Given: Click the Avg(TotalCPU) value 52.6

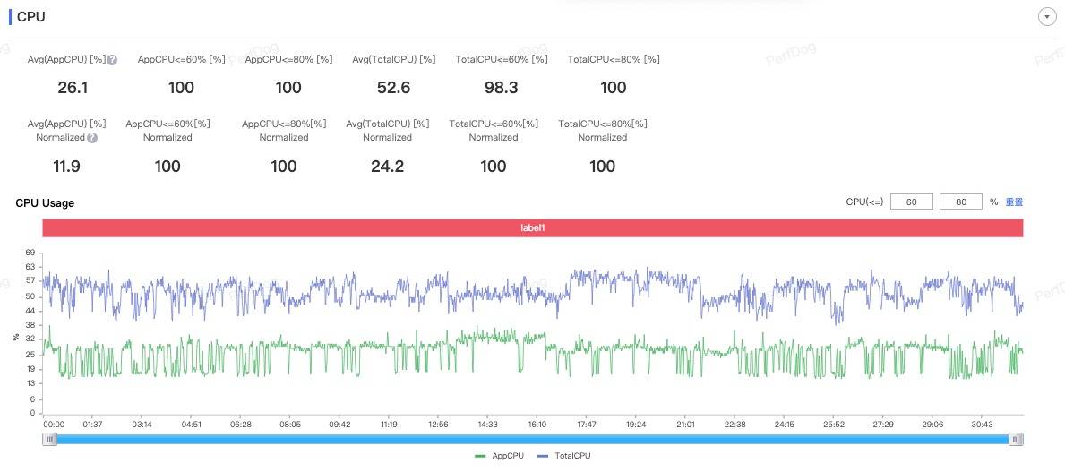Looking at the screenshot, I should [393, 88].
